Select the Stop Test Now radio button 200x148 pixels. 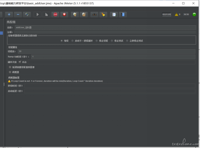(x=127, y=41)
